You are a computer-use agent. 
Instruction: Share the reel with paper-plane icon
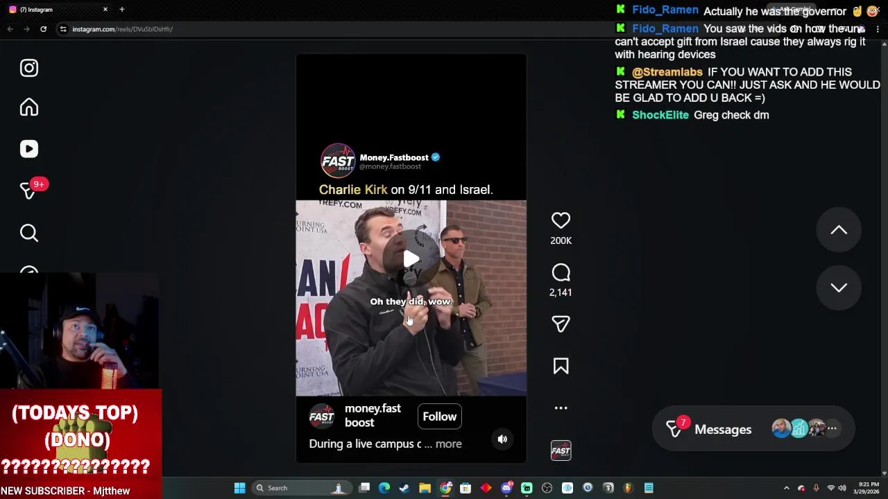pyautogui.click(x=561, y=324)
